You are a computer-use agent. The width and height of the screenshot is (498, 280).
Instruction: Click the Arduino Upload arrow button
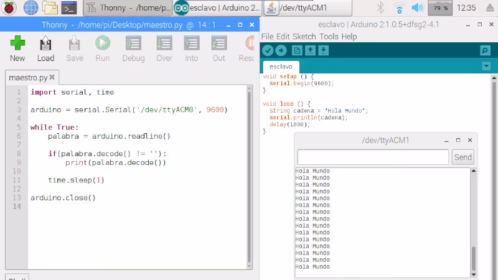click(x=281, y=50)
